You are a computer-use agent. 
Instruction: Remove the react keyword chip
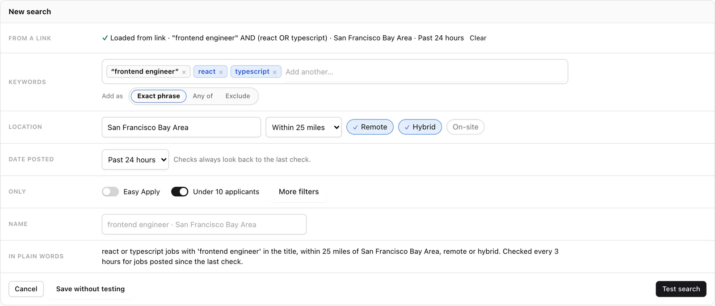click(x=221, y=72)
